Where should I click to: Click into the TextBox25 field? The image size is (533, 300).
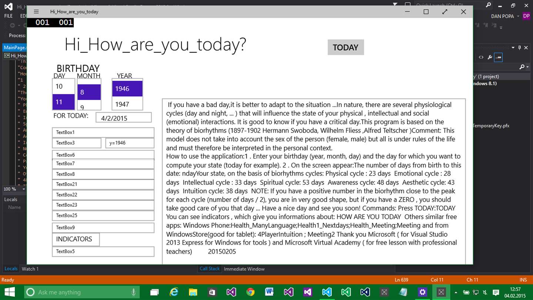[x=103, y=215]
